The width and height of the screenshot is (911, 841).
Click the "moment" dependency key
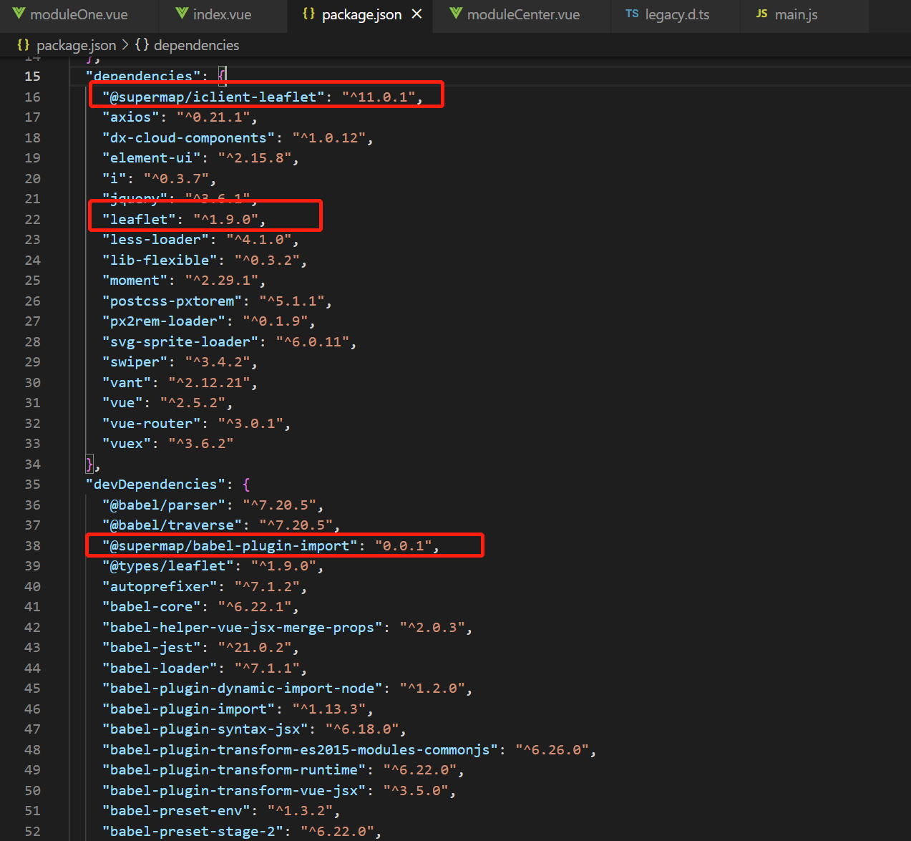coord(135,281)
